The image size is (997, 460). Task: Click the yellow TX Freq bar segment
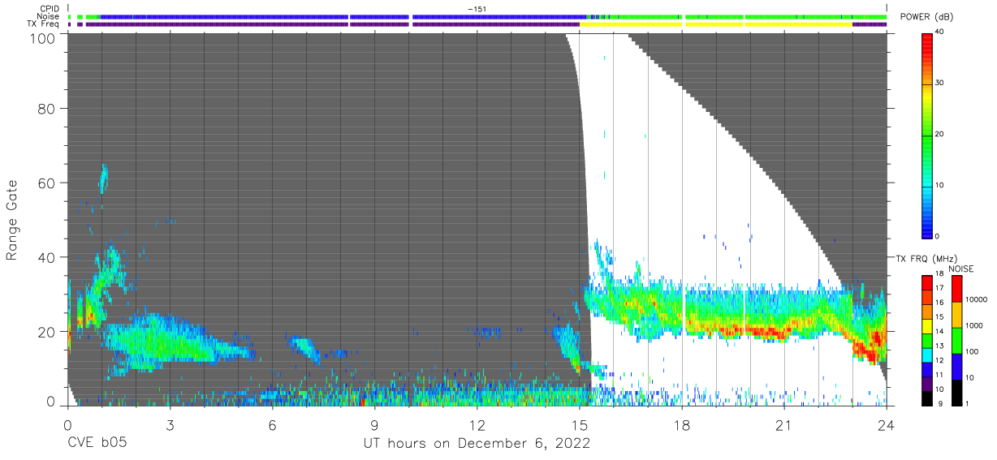(715, 24)
